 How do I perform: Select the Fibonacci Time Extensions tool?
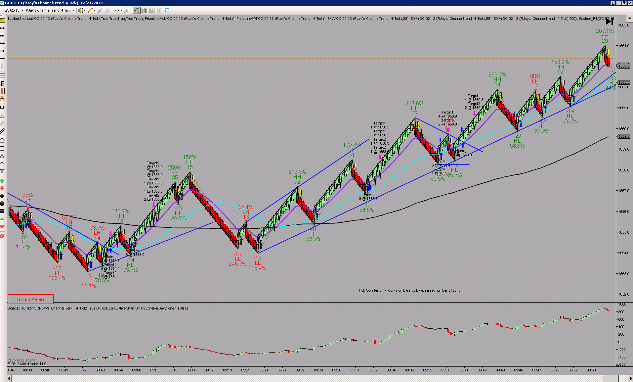(2, 91)
